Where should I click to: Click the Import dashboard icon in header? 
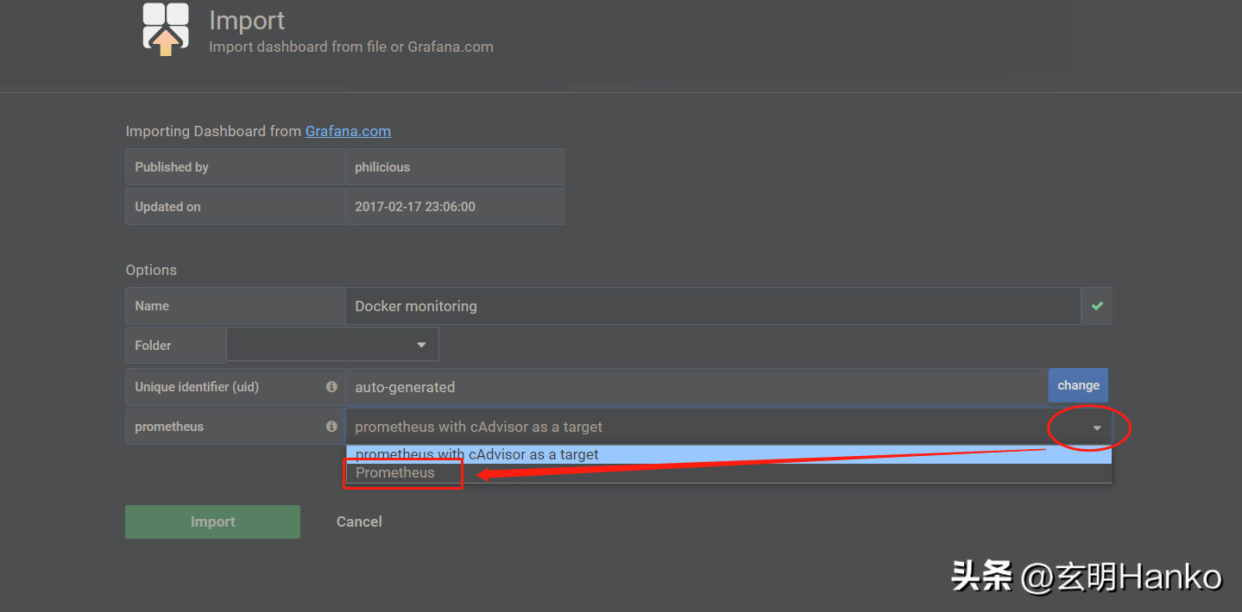point(165,30)
